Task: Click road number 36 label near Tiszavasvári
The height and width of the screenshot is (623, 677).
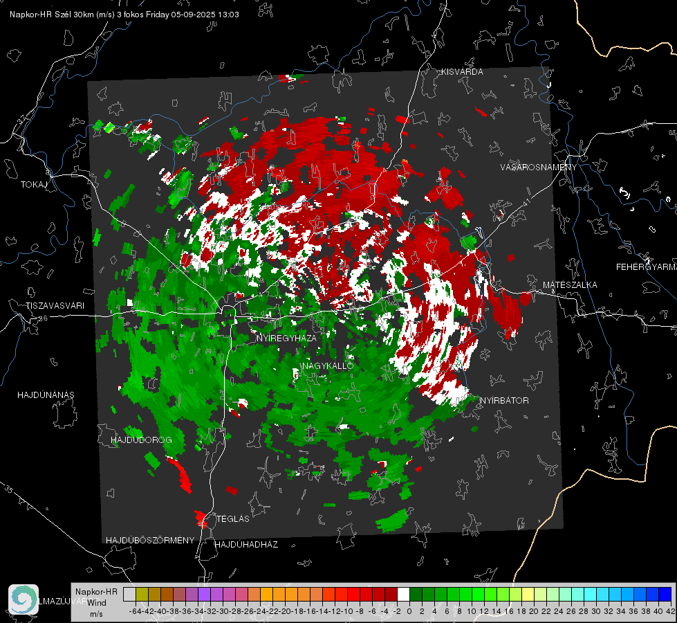Action: pos(43,318)
